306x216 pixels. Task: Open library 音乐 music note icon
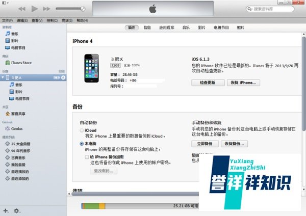(8, 34)
